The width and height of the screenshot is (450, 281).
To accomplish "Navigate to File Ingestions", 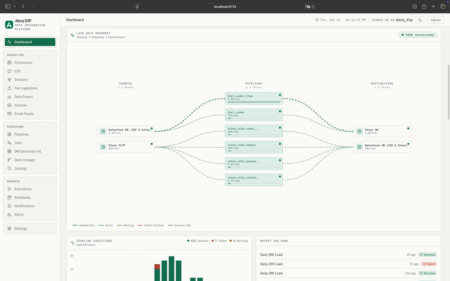I will tap(30, 88).
